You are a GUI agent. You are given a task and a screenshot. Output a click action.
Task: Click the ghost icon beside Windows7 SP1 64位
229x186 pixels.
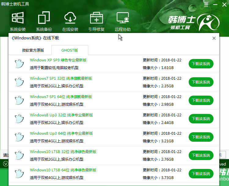(19, 100)
